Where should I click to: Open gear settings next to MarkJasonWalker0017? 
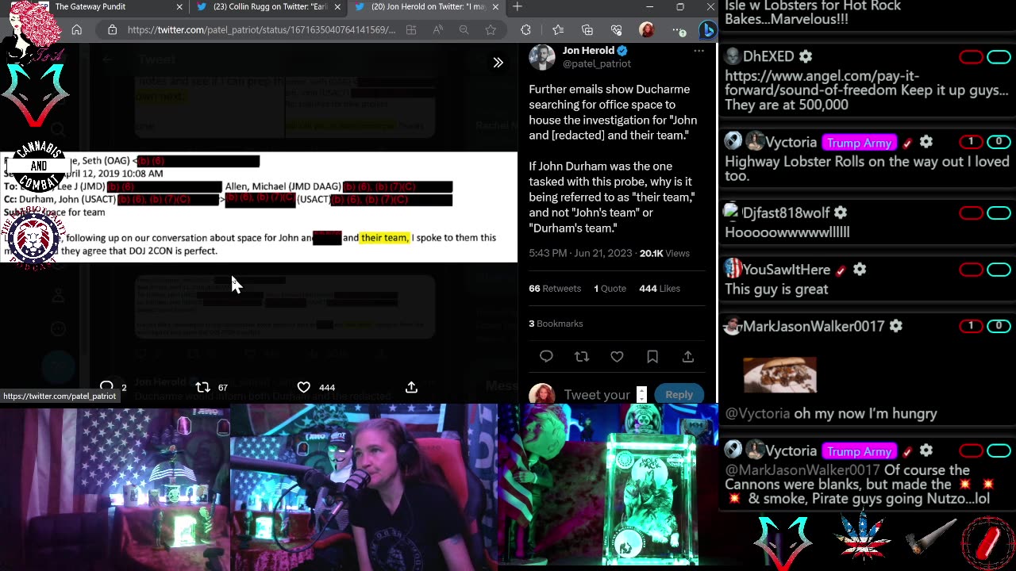pyautogui.click(x=896, y=326)
